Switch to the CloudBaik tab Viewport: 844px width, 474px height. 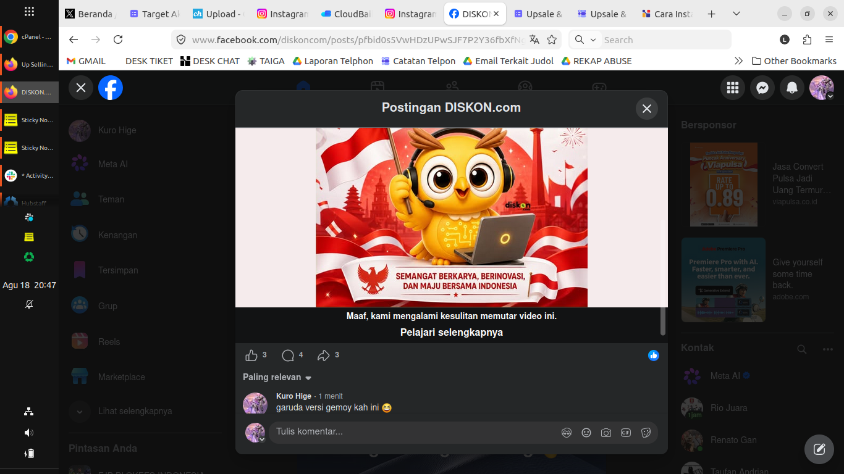[346, 14]
